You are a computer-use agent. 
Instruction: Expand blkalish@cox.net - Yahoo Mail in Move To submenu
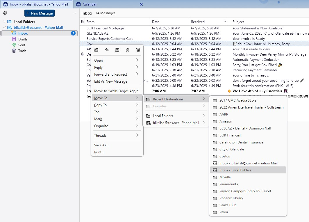click(x=176, y=123)
